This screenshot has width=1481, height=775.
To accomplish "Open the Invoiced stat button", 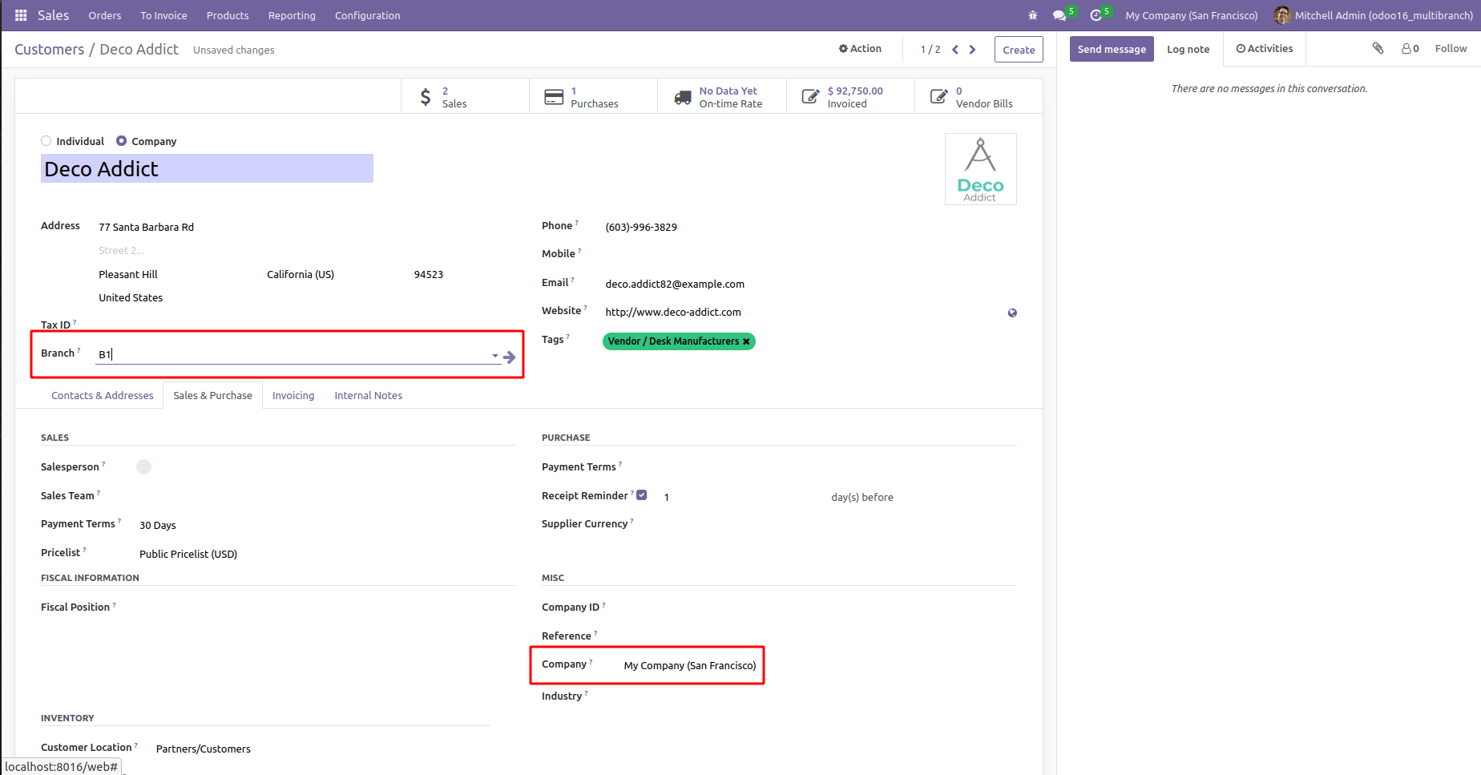I will pos(850,97).
